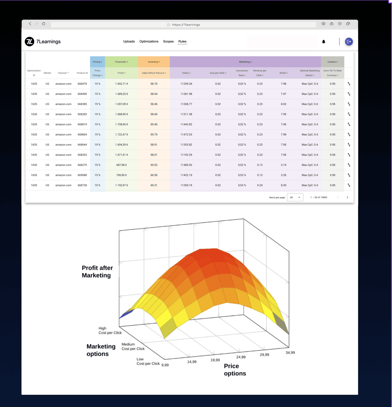This screenshot has height=407, width=392.
Task: Remove the ROAS column
Action: tap(287, 73)
